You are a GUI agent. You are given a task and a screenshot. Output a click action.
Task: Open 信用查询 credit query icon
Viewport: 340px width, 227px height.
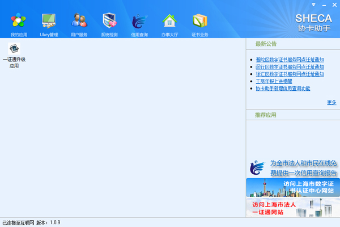point(139,23)
